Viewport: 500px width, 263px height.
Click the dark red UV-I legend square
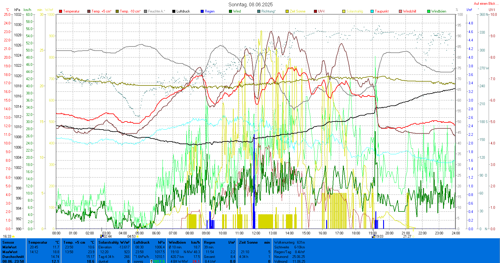pos(315,11)
